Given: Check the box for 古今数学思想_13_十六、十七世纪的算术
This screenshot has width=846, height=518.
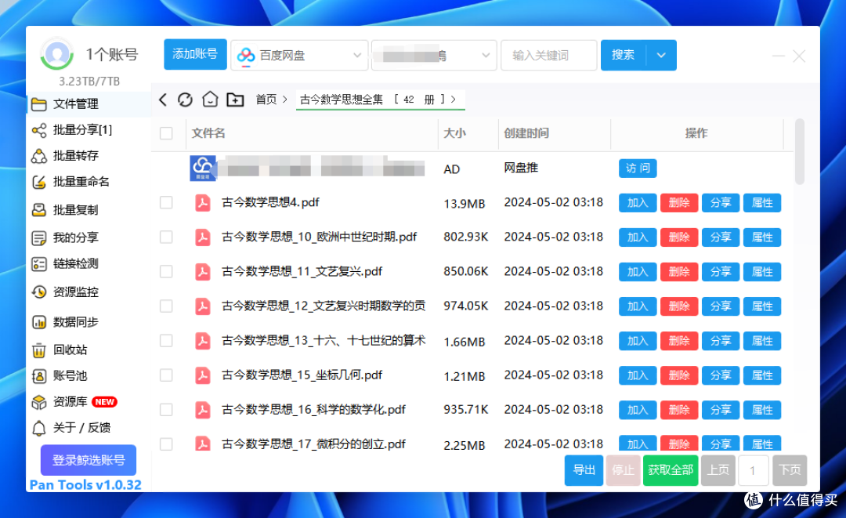Looking at the screenshot, I should 166,341.
